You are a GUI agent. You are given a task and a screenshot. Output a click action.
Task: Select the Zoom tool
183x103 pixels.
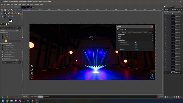pos(12,17)
